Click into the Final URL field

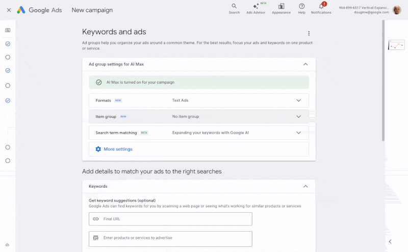(170, 219)
